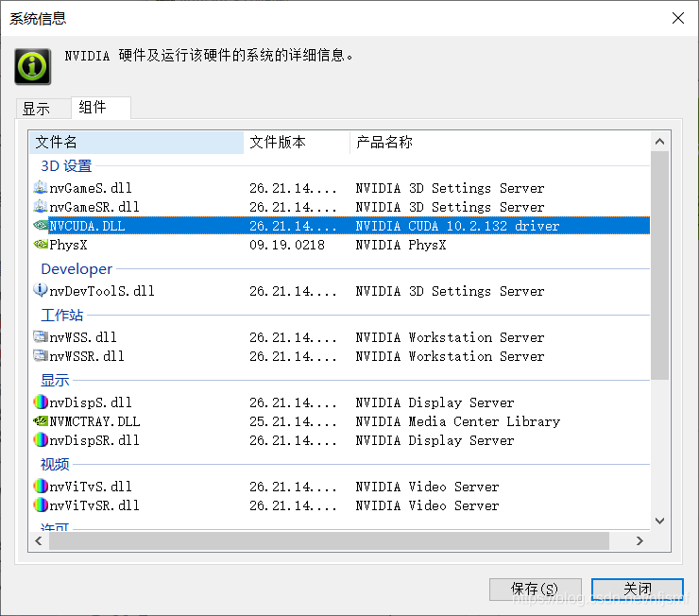
Task: Click the nvDevToolS.dll info icon
Action: pyautogui.click(x=41, y=291)
